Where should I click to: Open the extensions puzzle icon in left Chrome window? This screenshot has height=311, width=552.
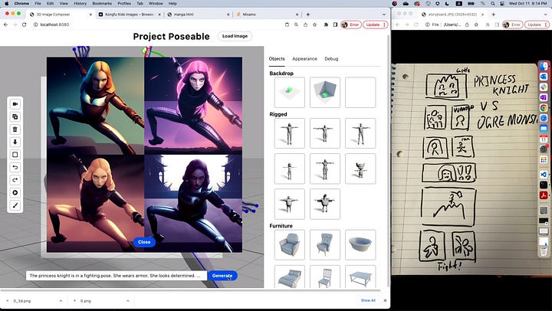pyautogui.click(x=326, y=25)
